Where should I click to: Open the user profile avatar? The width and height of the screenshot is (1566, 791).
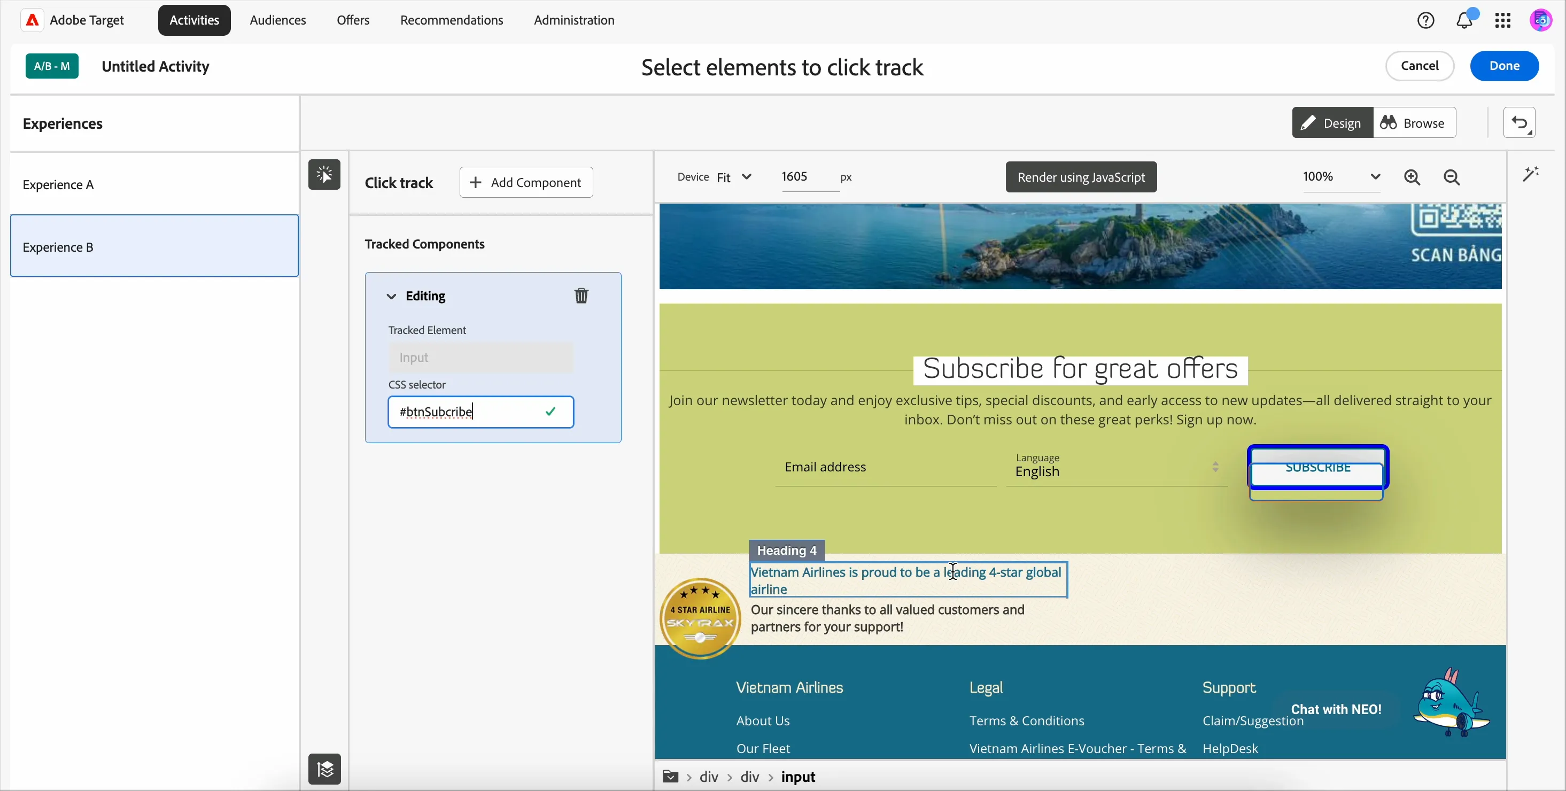(1541, 21)
